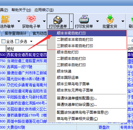
Task: Expand the 多选 dropdown arrow
Action: pos(31,41)
